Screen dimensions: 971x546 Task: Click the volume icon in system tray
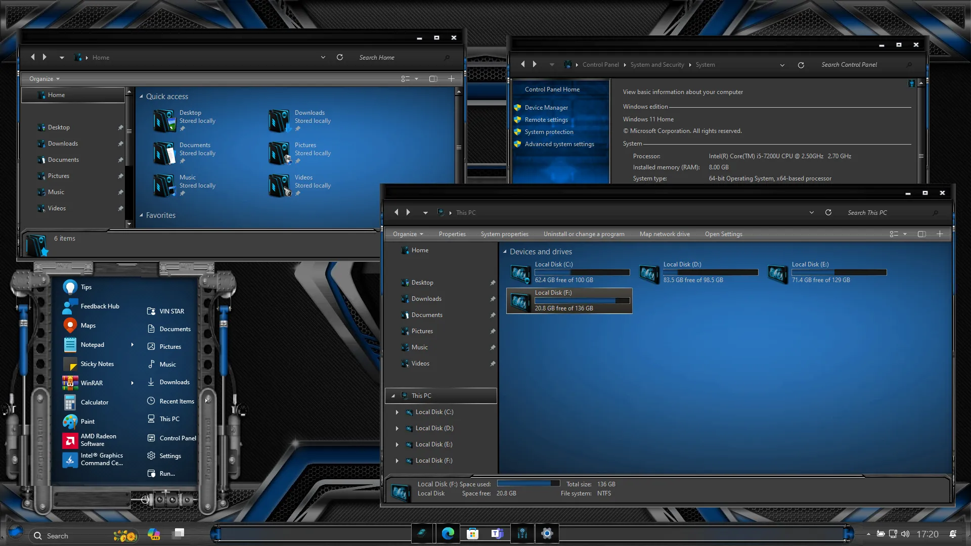click(905, 534)
